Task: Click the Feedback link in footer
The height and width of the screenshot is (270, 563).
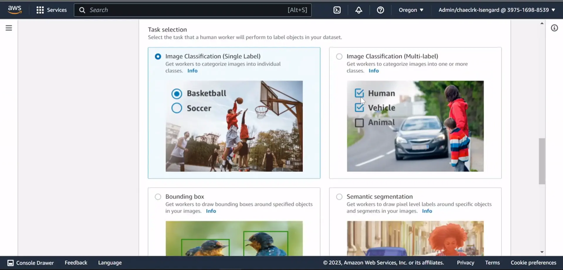Action: [76, 263]
